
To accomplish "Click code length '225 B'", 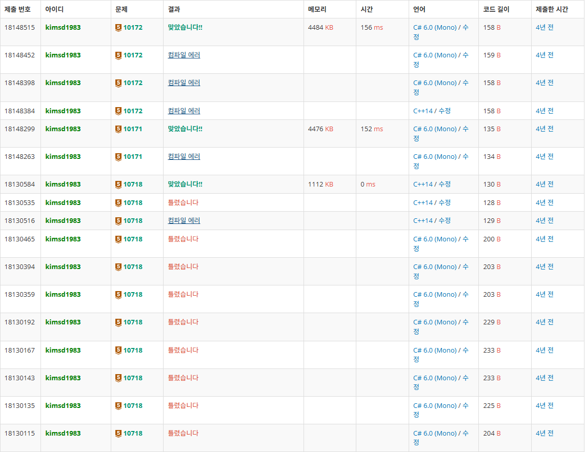I will click(x=492, y=405).
